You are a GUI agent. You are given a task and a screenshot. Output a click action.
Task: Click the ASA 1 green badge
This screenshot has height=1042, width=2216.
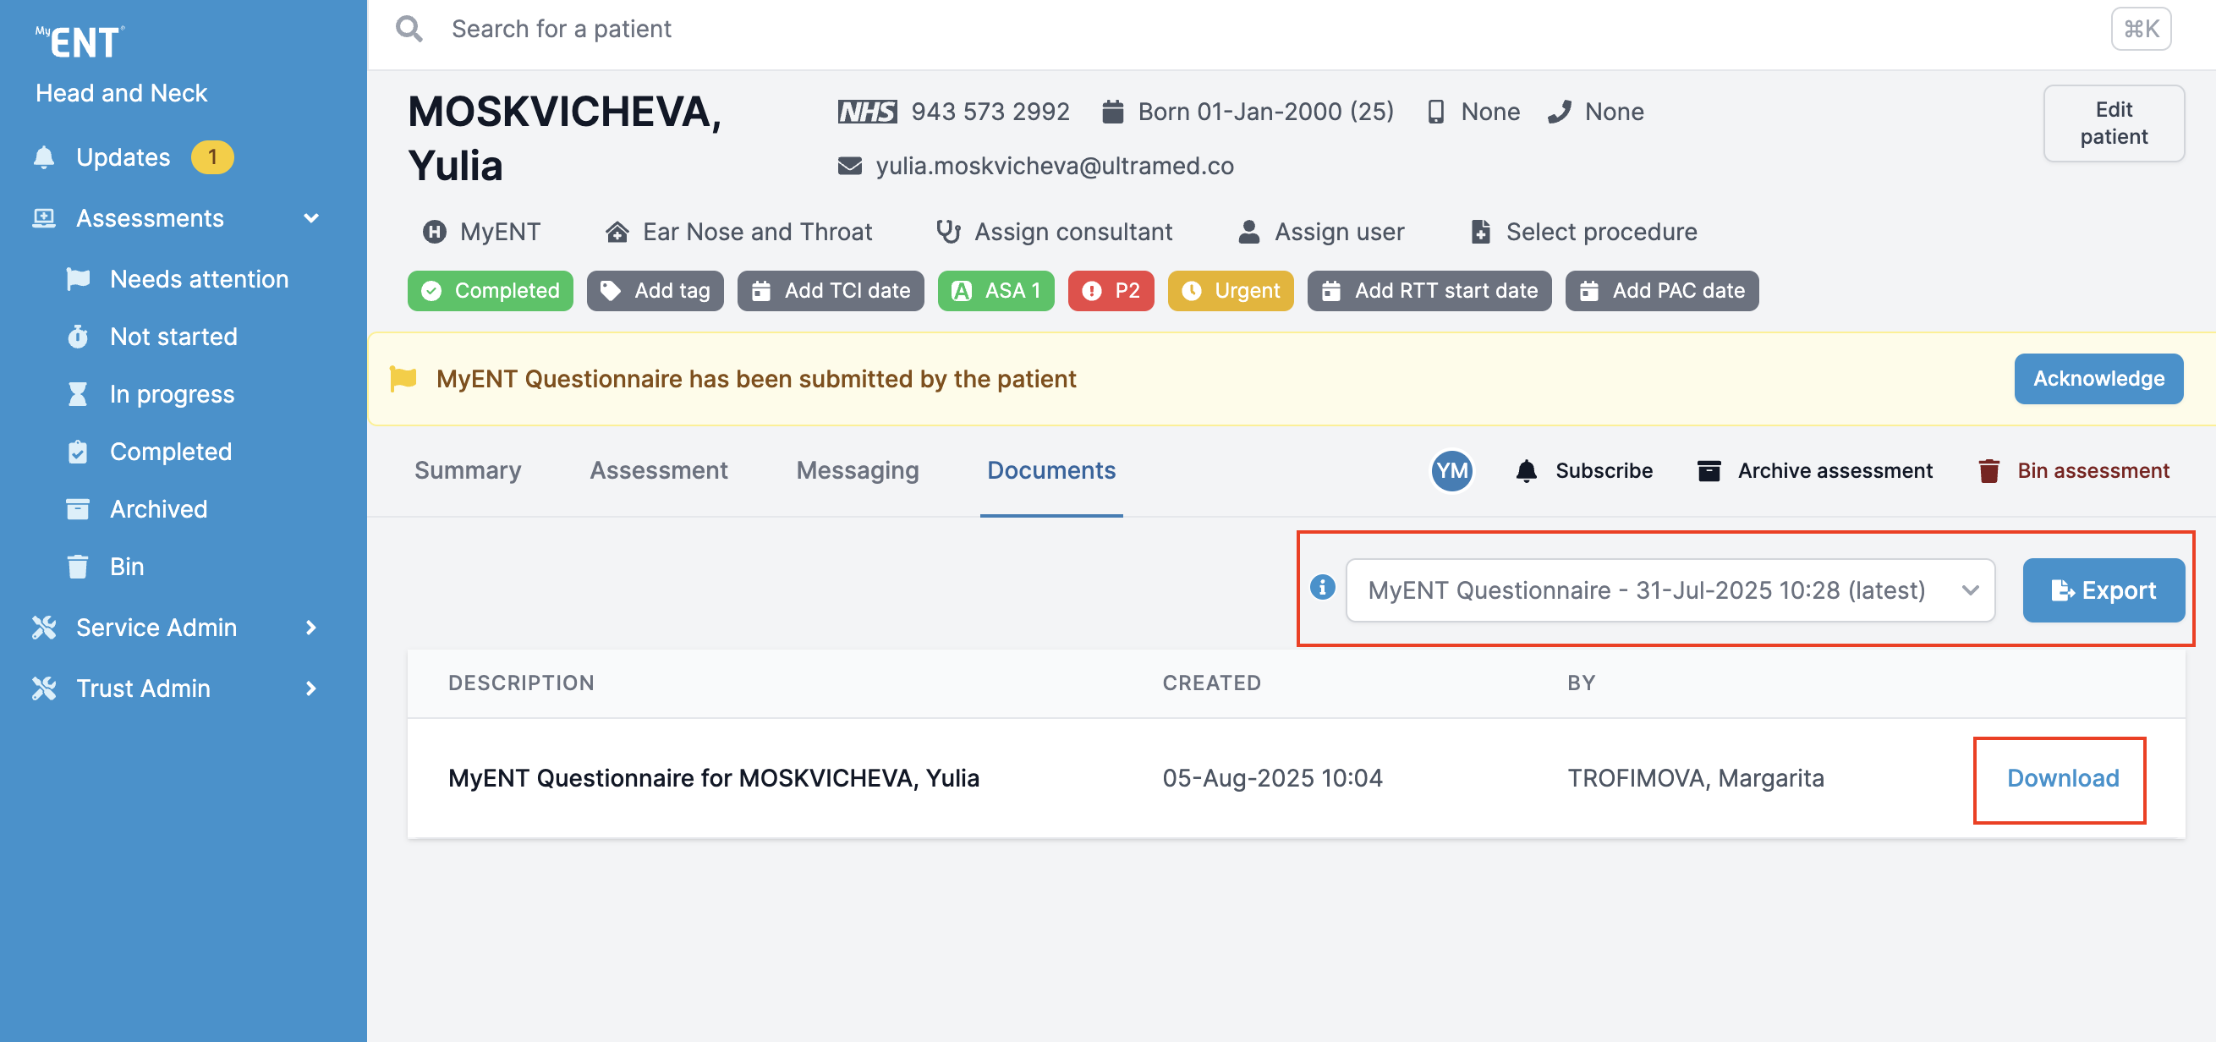pos(996,291)
